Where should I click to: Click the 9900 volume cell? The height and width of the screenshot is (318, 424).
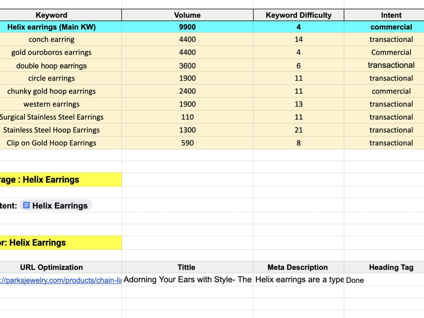(187, 27)
